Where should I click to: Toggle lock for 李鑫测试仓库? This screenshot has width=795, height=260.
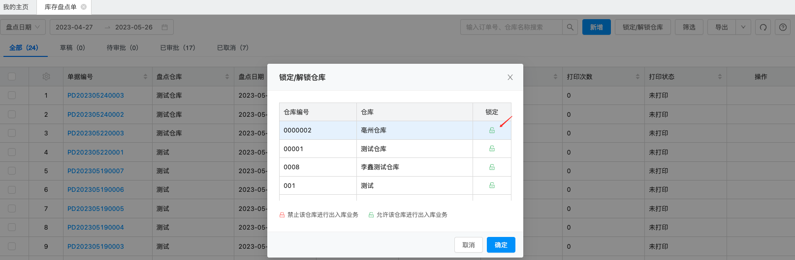click(x=492, y=167)
